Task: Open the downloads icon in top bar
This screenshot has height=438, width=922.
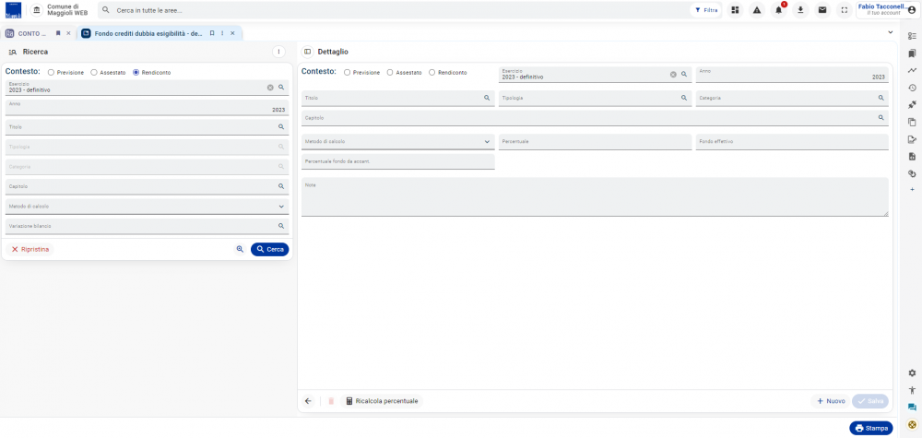Action: point(800,10)
